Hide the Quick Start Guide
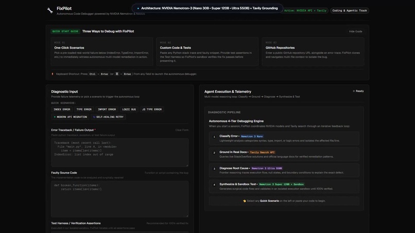Viewport: 415px width, 233px height. click(355, 31)
